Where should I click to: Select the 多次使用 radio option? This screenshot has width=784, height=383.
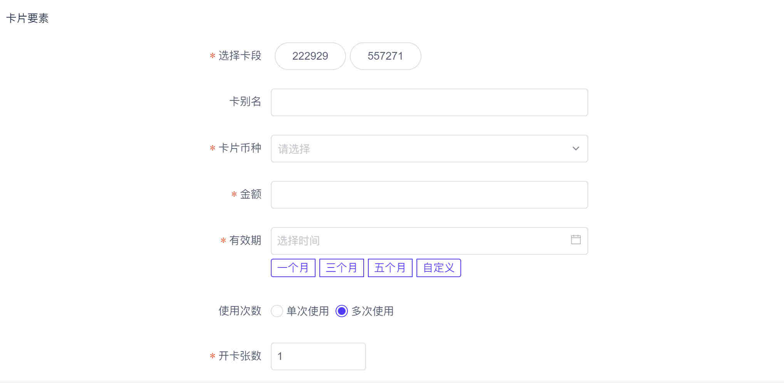(x=342, y=311)
